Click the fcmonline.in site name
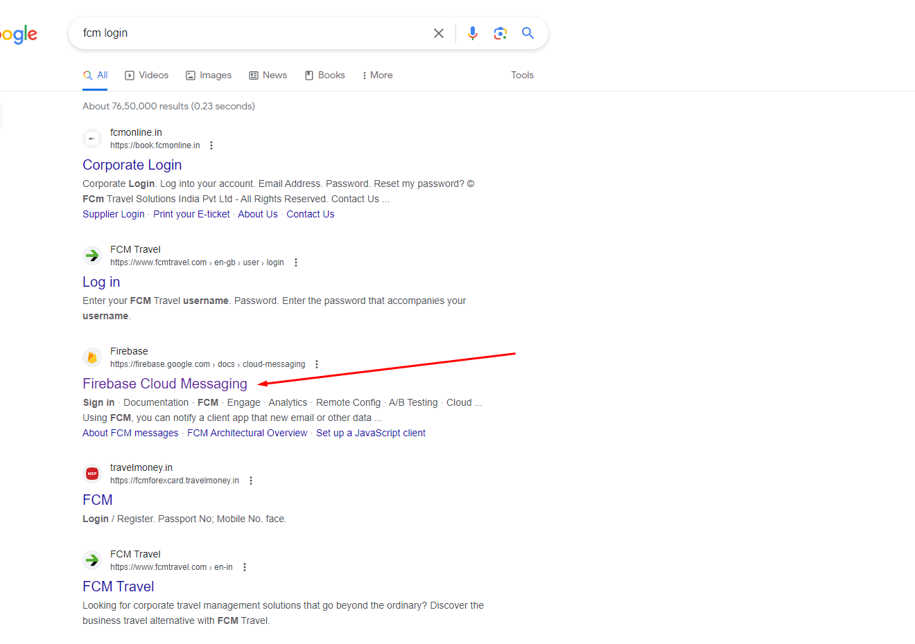 point(136,132)
